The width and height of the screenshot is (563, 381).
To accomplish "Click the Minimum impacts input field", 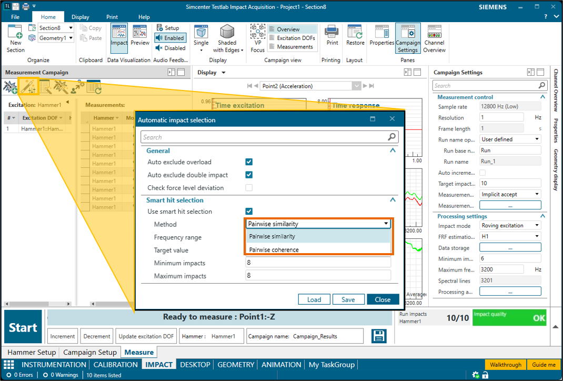I will [x=318, y=263].
